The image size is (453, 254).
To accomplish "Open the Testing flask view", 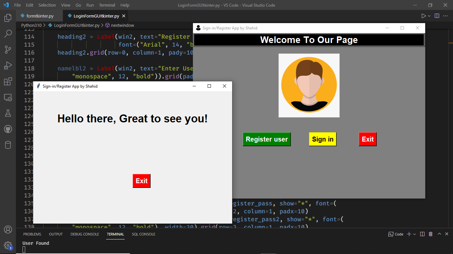I will [8, 113].
